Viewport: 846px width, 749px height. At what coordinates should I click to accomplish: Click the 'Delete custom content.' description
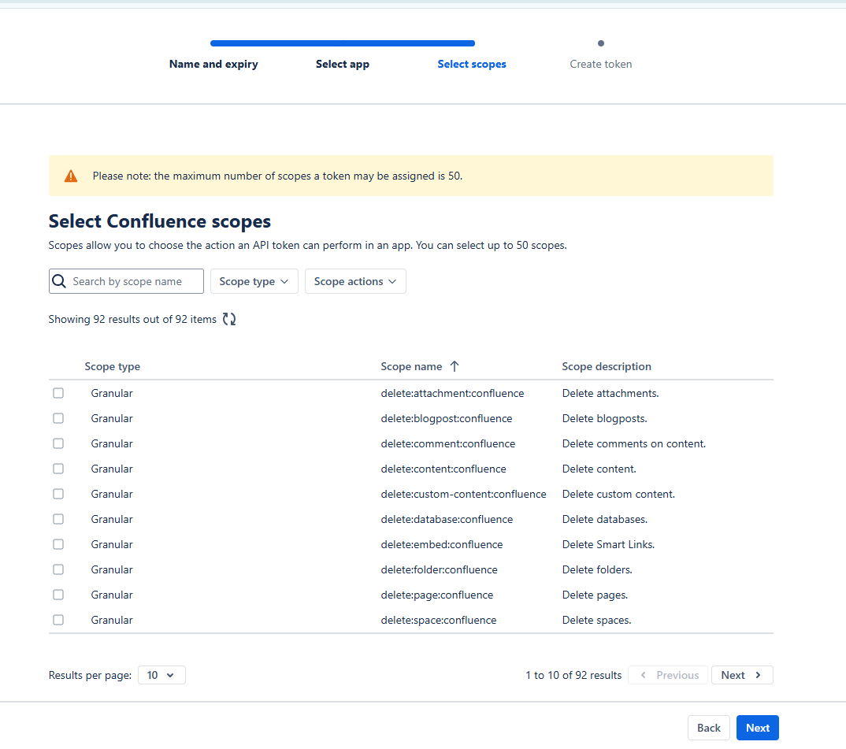(x=618, y=495)
